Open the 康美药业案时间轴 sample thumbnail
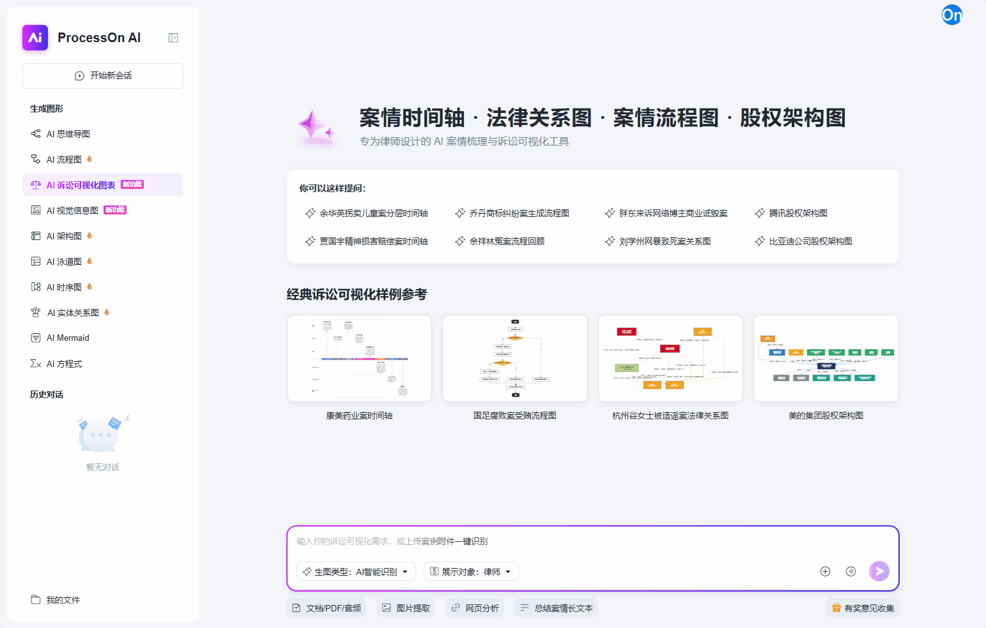Screen dimensions: 986x628 coord(359,359)
